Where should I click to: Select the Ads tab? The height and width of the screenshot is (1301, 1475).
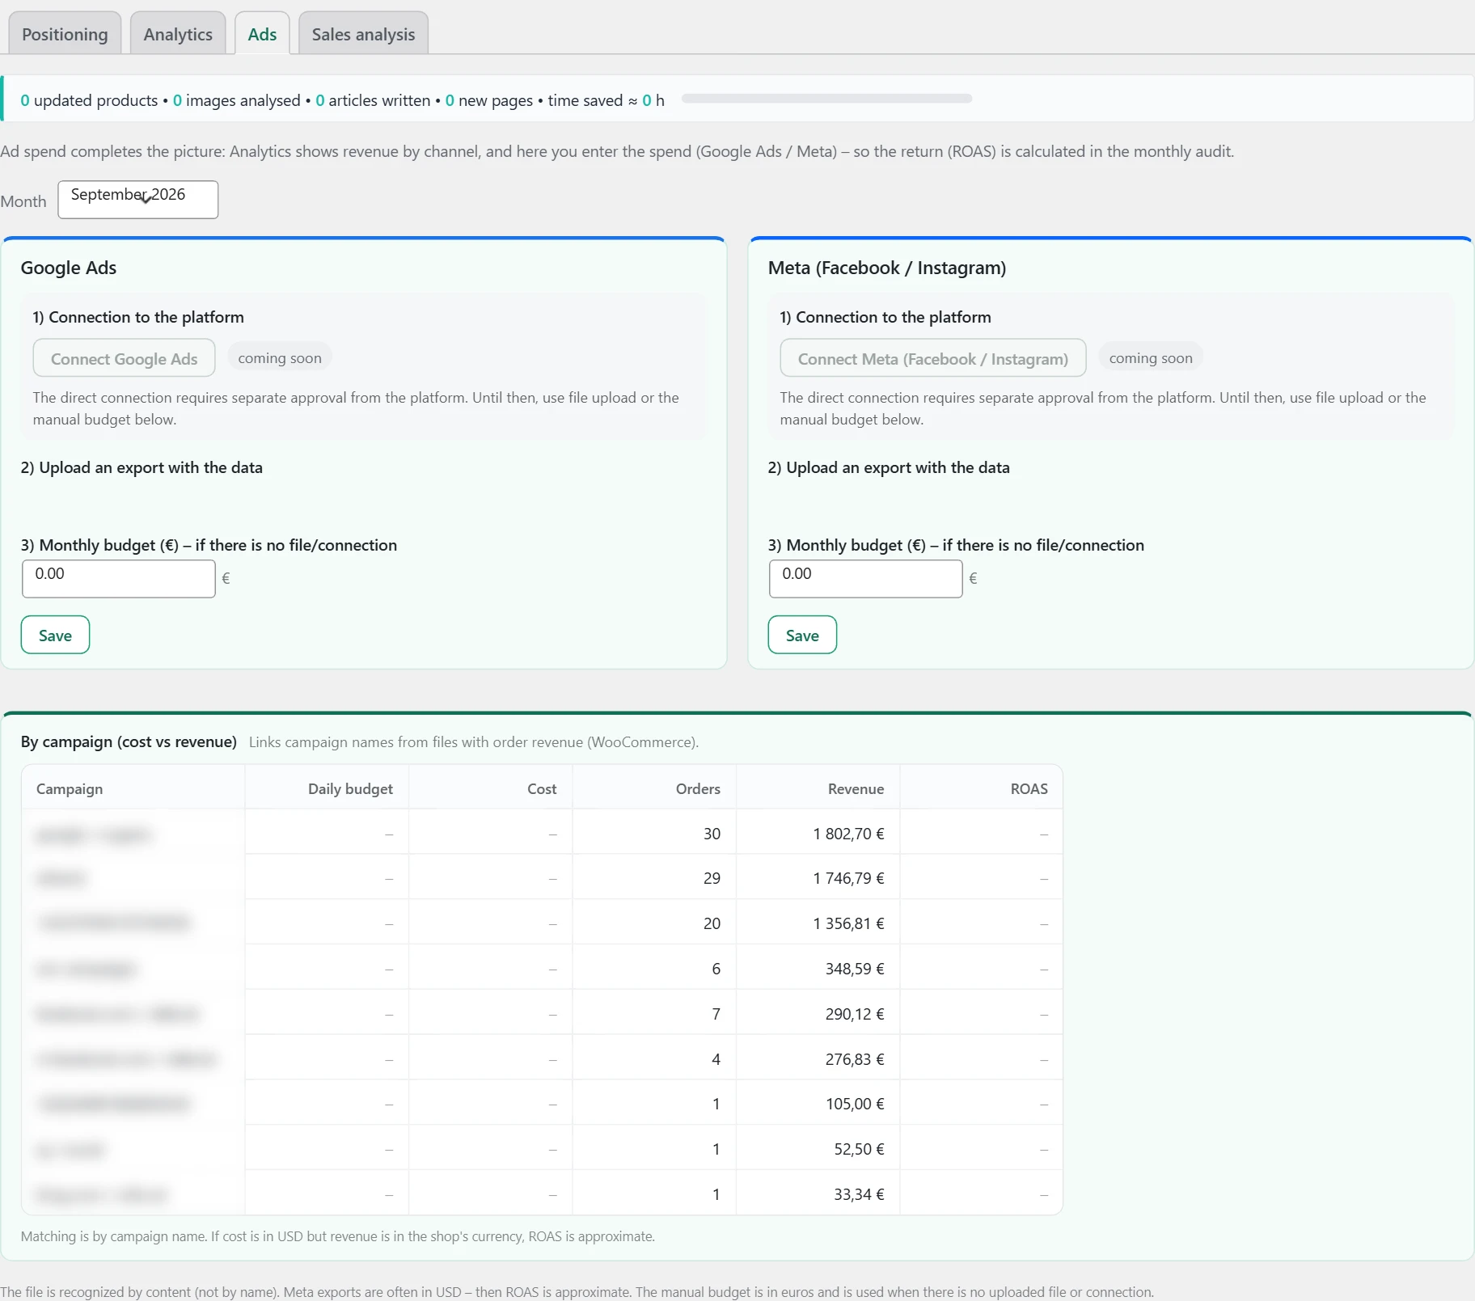coord(262,34)
